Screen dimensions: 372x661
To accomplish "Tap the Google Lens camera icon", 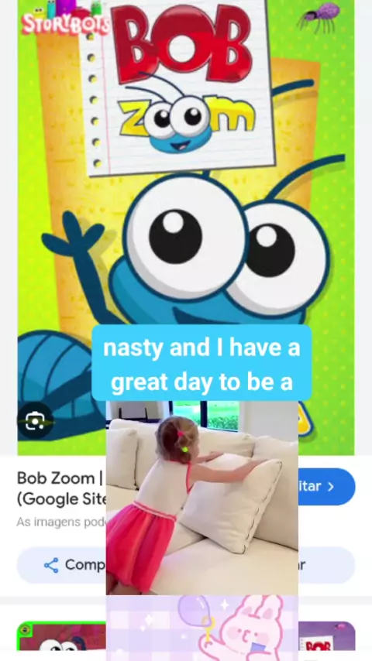I will point(35,421).
